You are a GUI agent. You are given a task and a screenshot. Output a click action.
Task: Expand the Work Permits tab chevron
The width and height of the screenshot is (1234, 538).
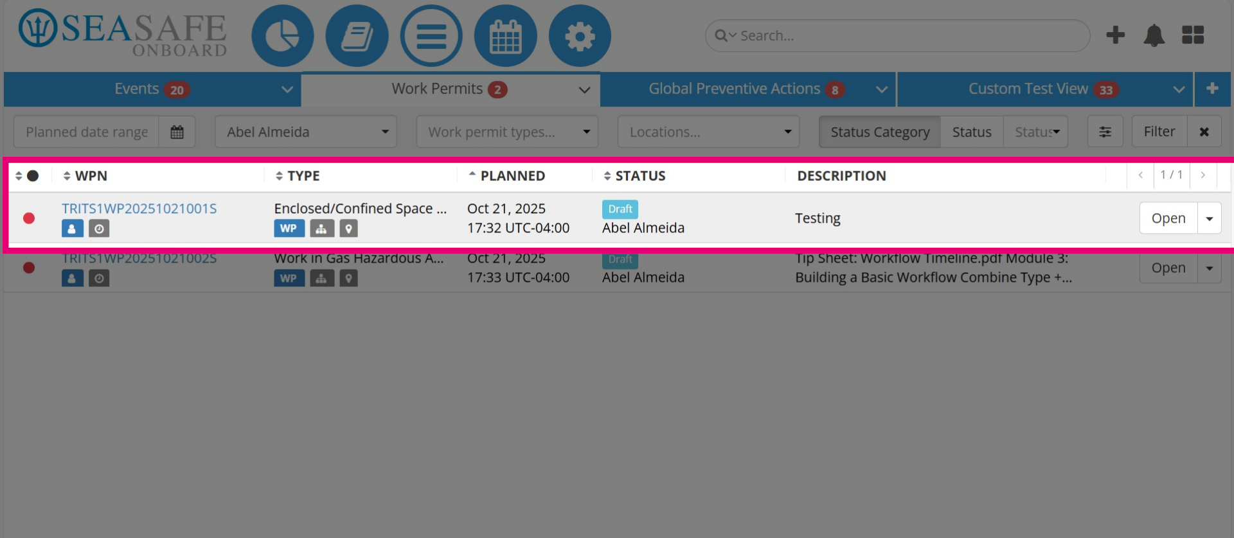pos(584,90)
